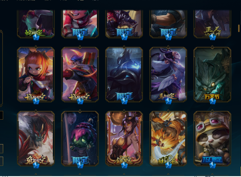This screenshot has height=177, width=241.
Task: Click the gem under the dark armored Zed 限定 card
Action: [x=124, y=101]
